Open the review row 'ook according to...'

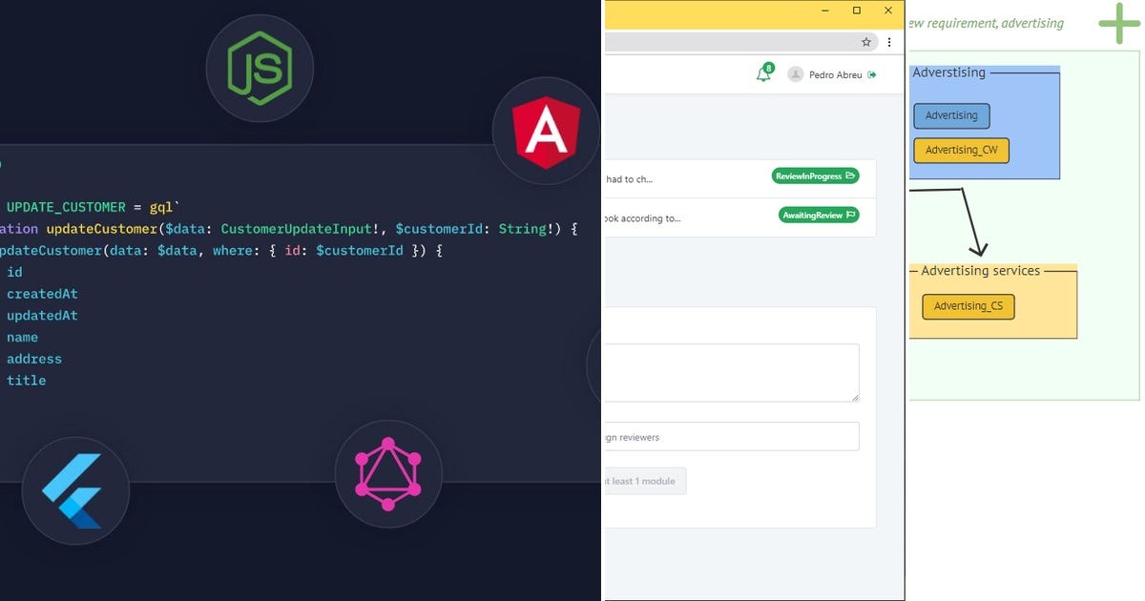pos(739,218)
